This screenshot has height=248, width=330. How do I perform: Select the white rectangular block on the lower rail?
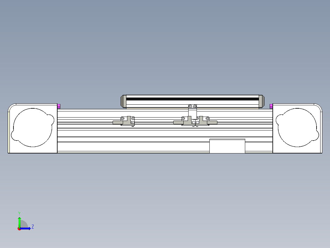click(227, 146)
